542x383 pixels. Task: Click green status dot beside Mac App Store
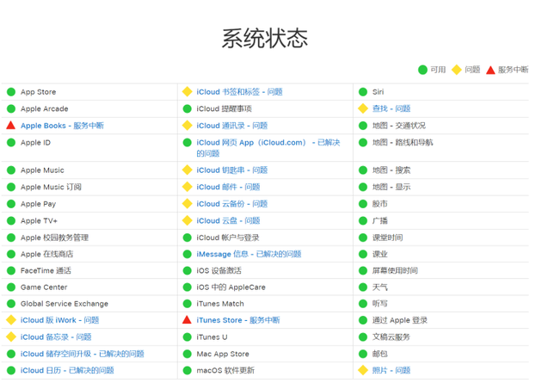(187, 354)
